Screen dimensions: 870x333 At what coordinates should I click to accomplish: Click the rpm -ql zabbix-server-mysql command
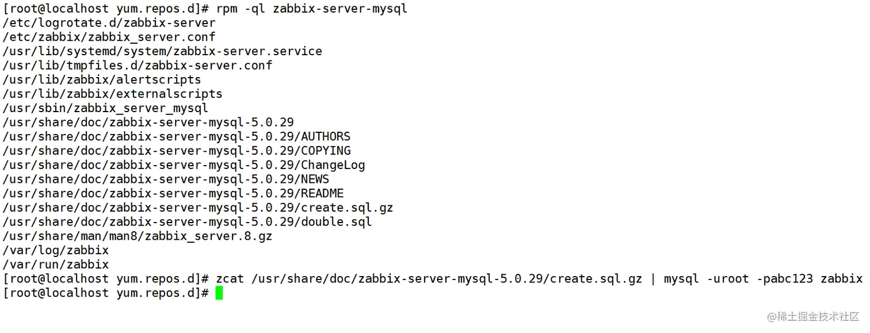click(x=311, y=9)
